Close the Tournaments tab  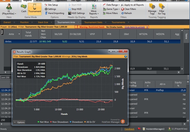128,22
